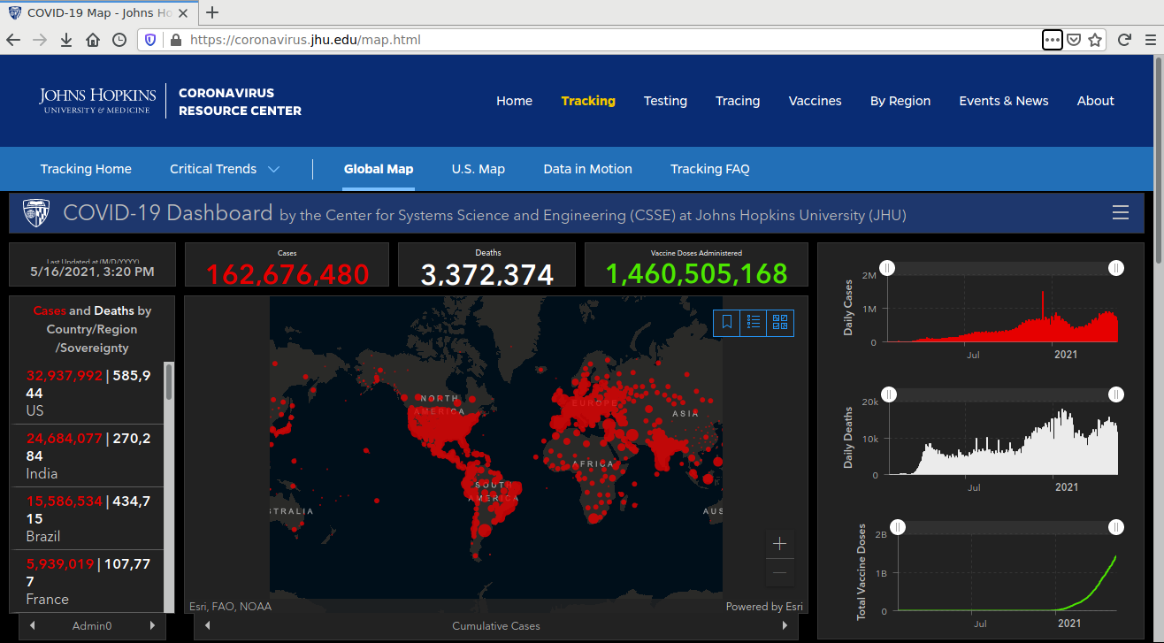Open dashboard hamburger menu icon

(x=1121, y=212)
